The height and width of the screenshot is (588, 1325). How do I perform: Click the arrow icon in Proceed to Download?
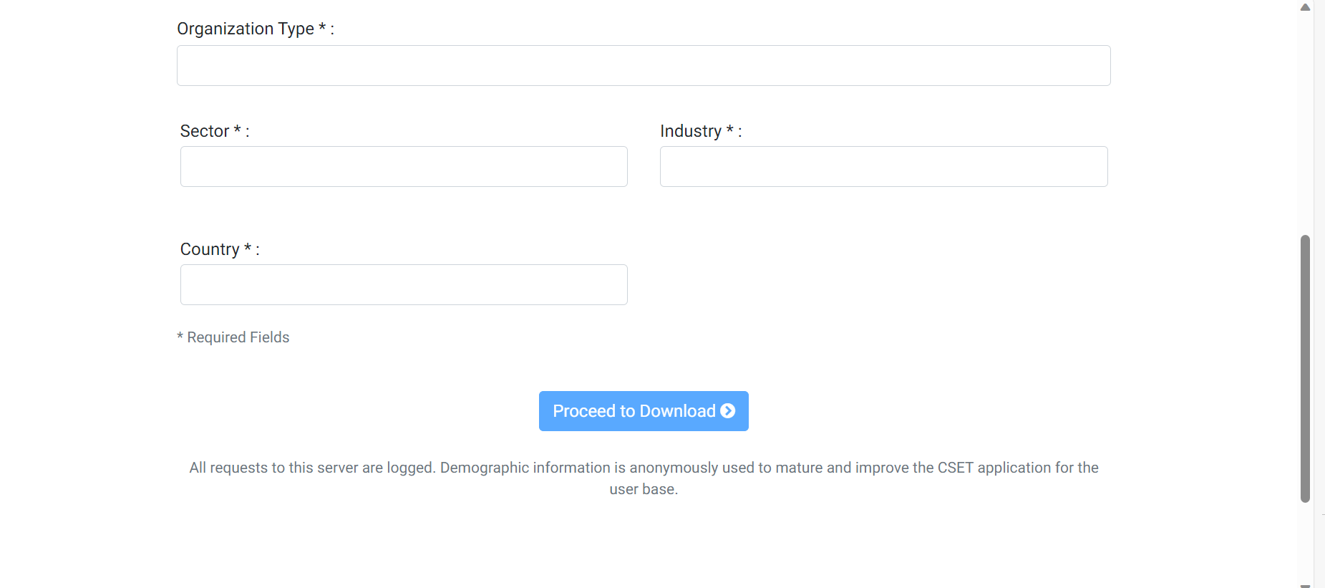click(727, 411)
